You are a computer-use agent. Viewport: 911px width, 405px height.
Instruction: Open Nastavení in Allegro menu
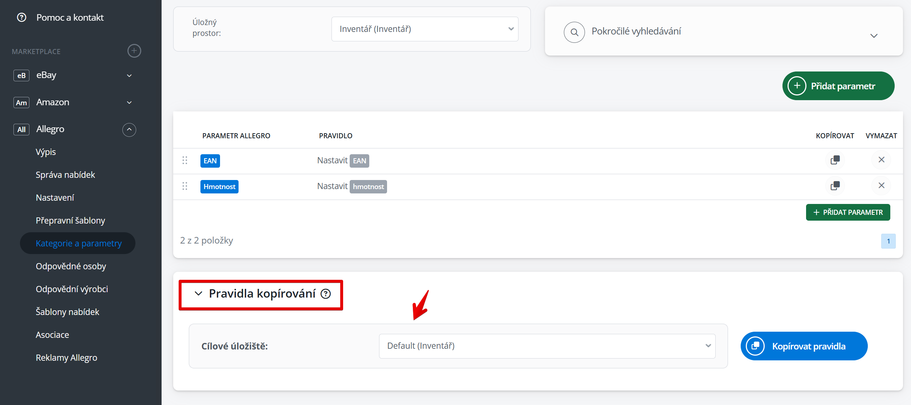[x=55, y=198]
